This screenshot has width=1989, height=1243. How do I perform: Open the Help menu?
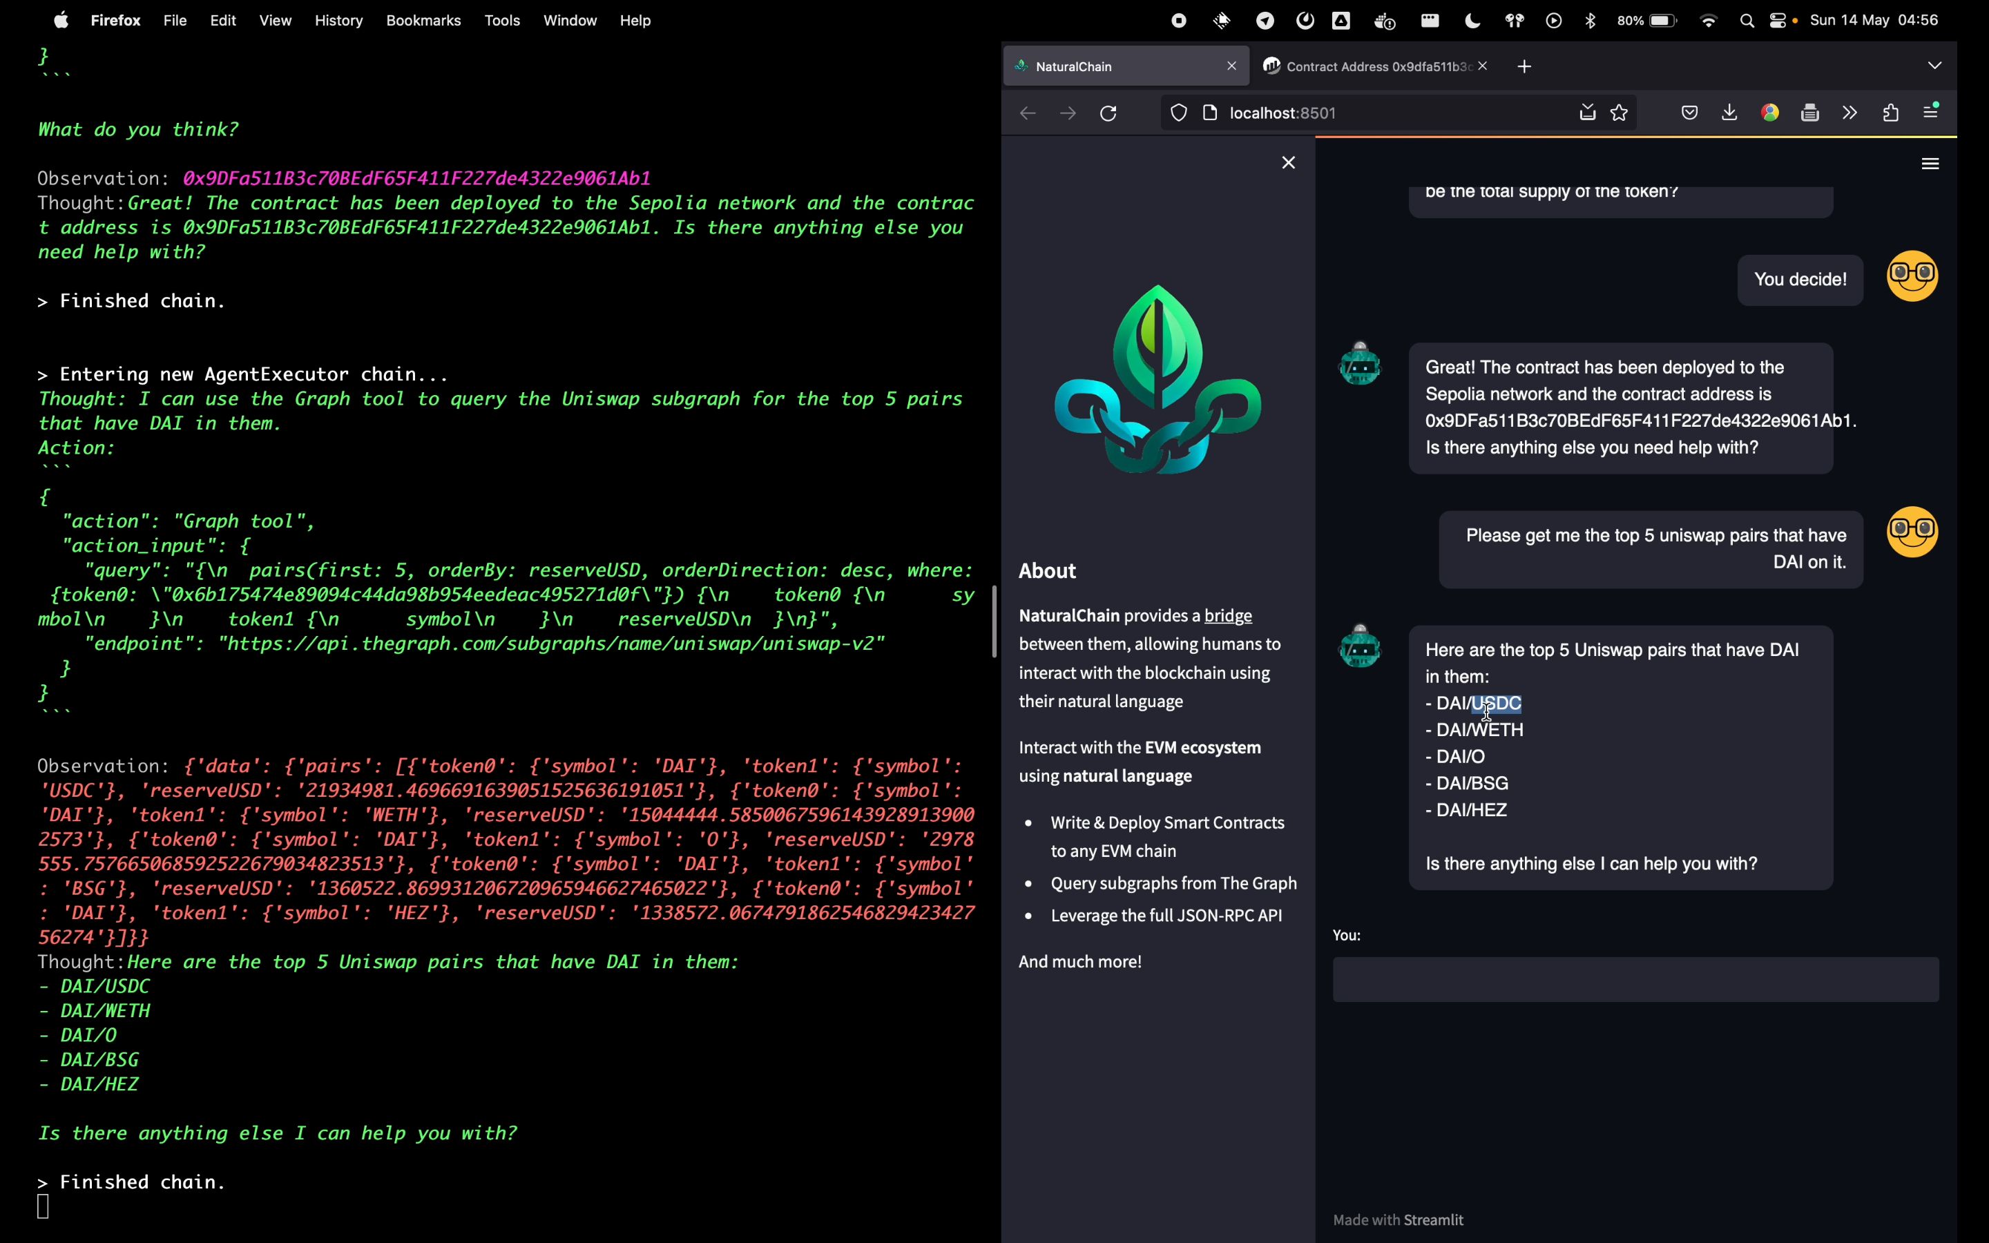[x=635, y=21]
